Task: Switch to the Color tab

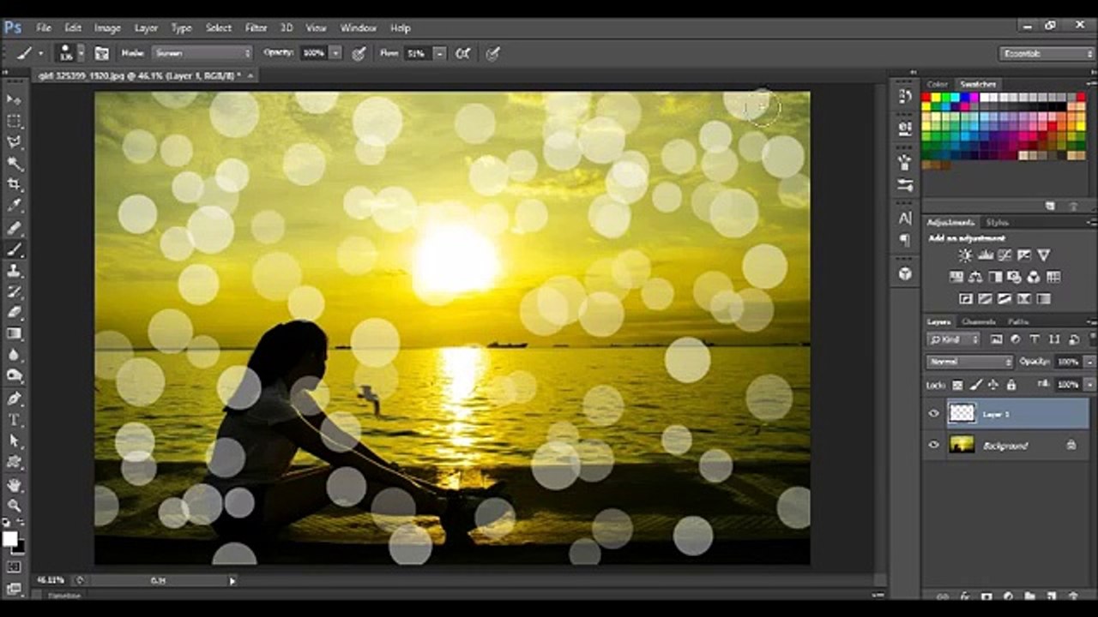Action: pyautogui.click(x=937, y=84)
